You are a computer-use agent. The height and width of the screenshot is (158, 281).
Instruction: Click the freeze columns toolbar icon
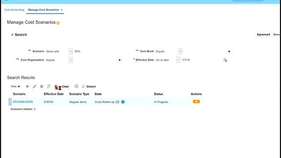[x=49, y=86]
